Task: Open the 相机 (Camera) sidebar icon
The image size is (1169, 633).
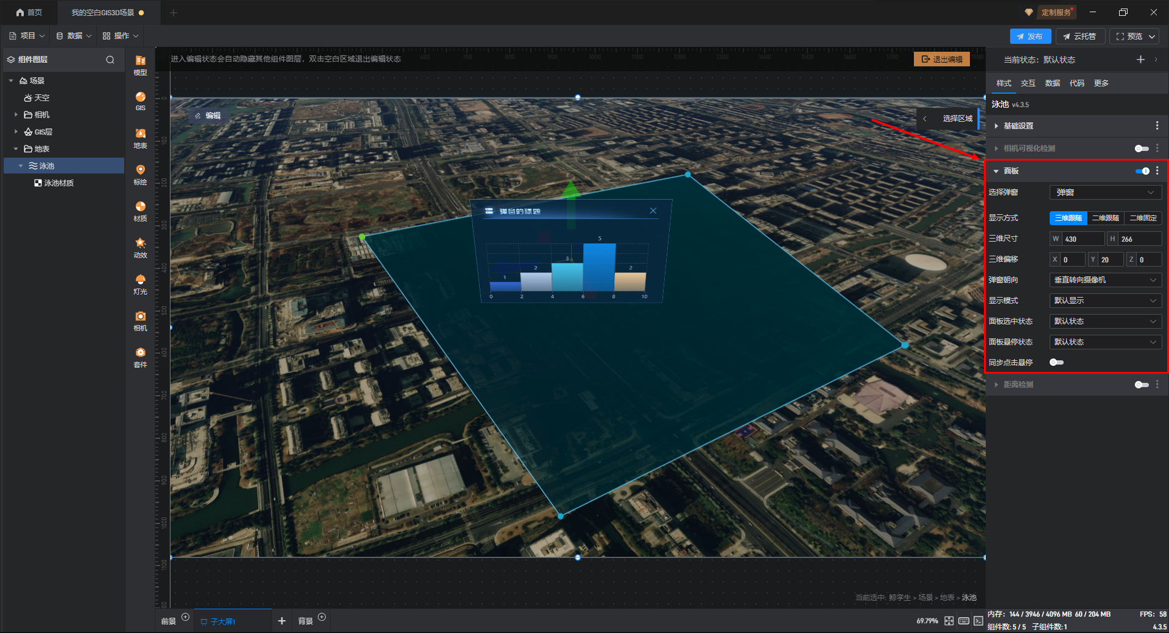Action: [x=140, y=320]
